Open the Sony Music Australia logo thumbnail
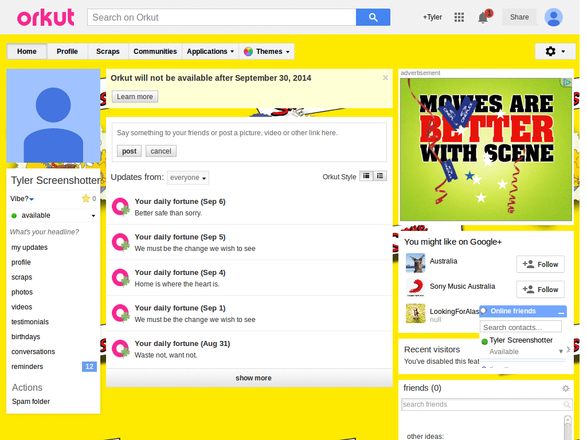587x440 pixels. click(416, 288)
